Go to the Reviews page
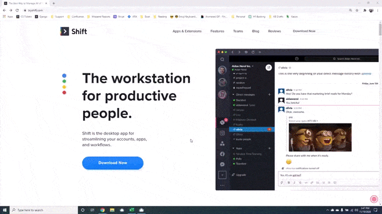The image size is (382, 214). (275, 31)
